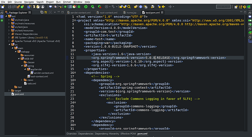Click the New file wizard icon

3,7
